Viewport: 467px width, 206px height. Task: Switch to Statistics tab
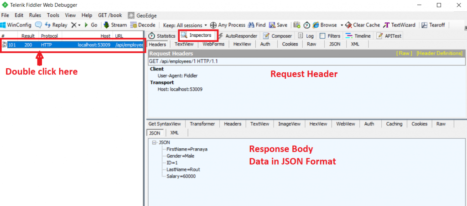[163, 36]
